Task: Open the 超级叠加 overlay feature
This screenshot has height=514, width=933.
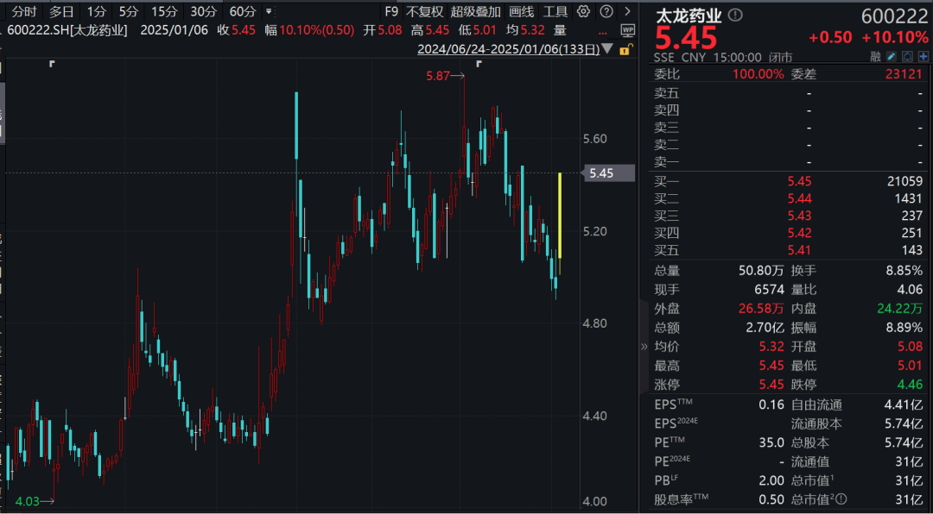Action: click(x=475, y=11)
